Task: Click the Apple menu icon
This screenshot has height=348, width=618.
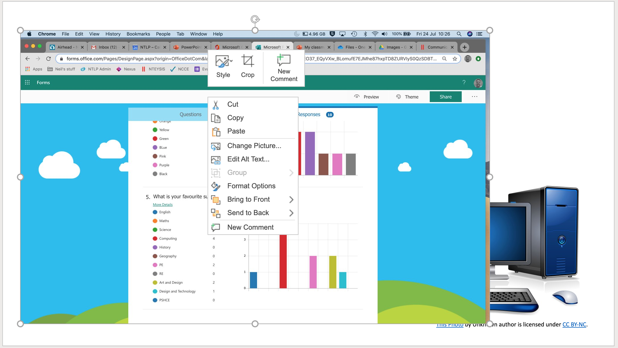Action: (29, 34)
